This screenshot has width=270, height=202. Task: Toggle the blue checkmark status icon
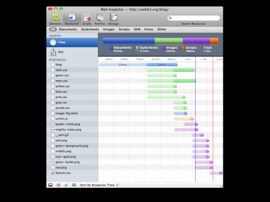click(x=66, y=185)
